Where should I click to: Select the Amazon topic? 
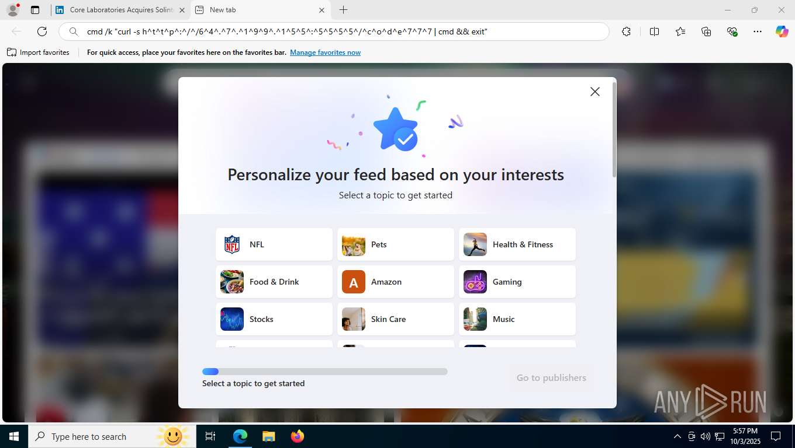tap(396, 282)
